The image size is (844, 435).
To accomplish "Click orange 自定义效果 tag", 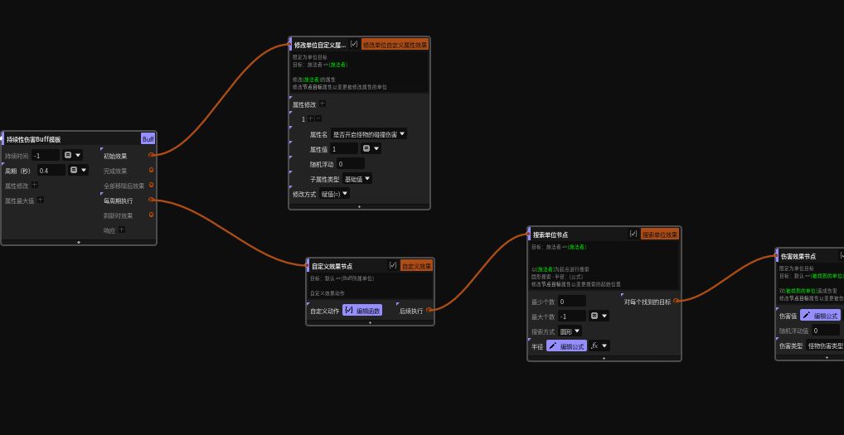I will [x=417, y=266].
